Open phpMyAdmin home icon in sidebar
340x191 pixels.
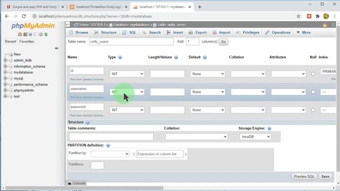(20, 34)
